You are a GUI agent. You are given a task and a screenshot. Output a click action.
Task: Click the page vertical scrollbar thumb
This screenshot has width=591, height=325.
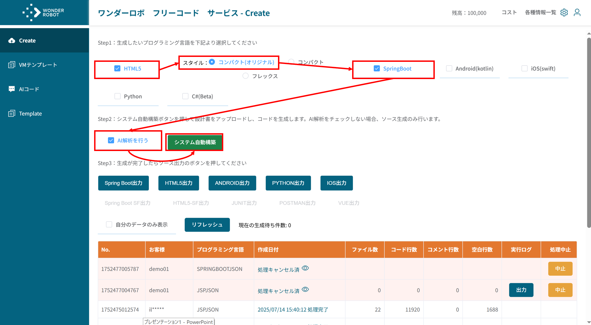589,133
